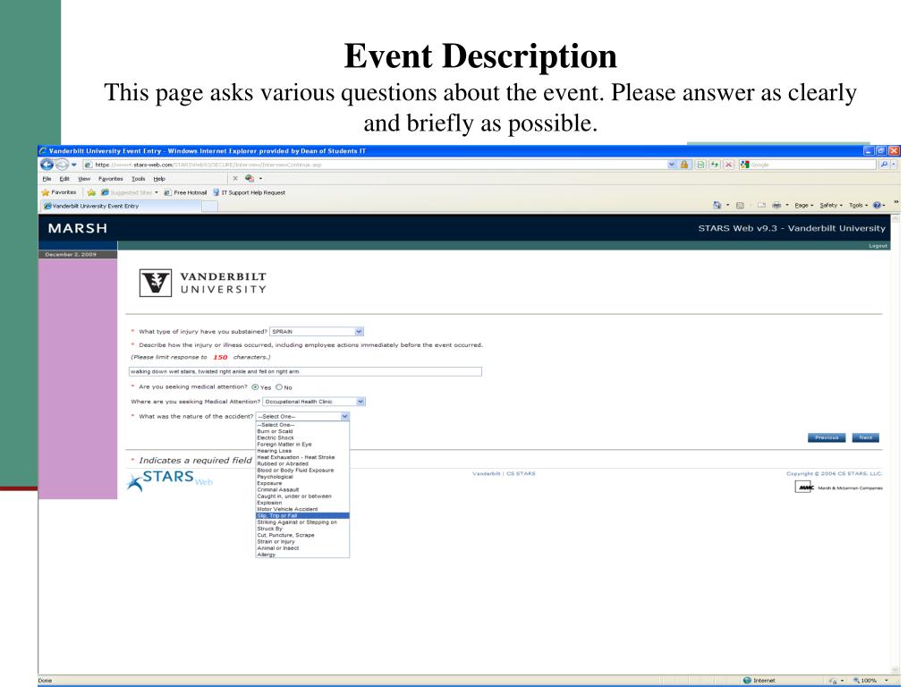Choose Animal or Insect option
This screenshot has width=916, height=687.
(302, 548)
